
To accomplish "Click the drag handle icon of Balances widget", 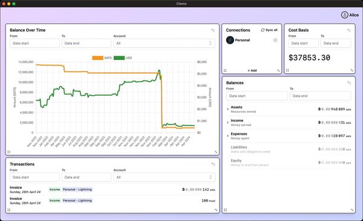I will pos(225,210).
